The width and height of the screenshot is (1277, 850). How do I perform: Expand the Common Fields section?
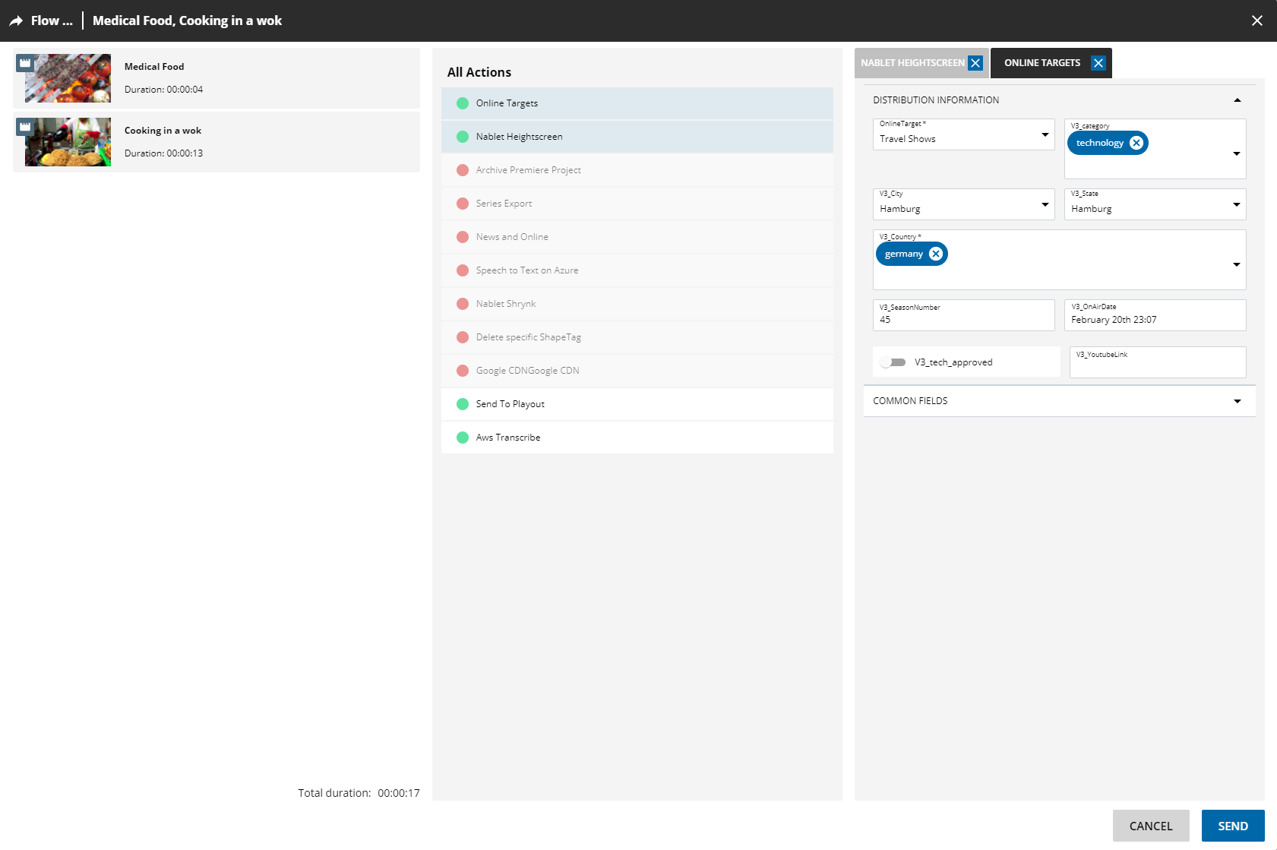(1237, 401)
